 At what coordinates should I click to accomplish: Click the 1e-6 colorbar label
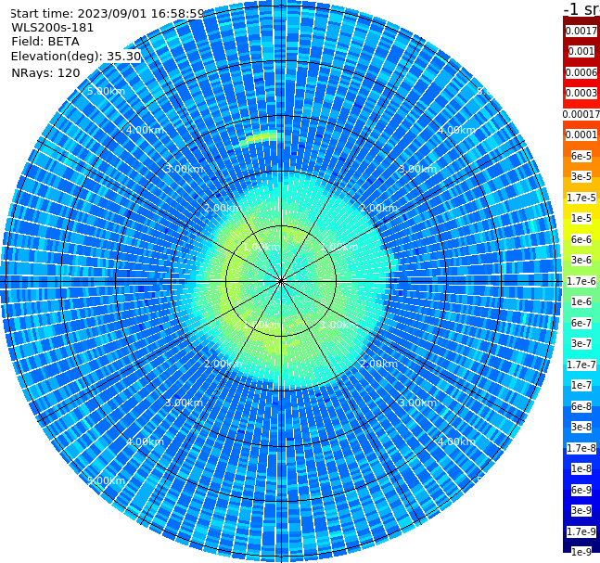pos(581,301)
